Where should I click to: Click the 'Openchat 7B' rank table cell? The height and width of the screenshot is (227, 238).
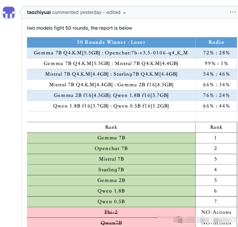pos(111,149)
